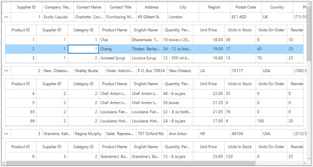
Task: Select units in stock 39 cell
Action: [240, 40]
